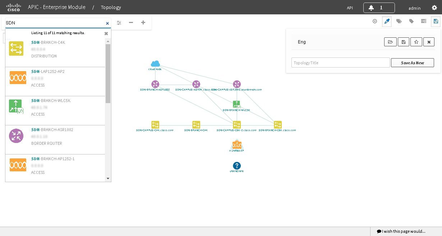Click the cloud node label text

point(155,69)
